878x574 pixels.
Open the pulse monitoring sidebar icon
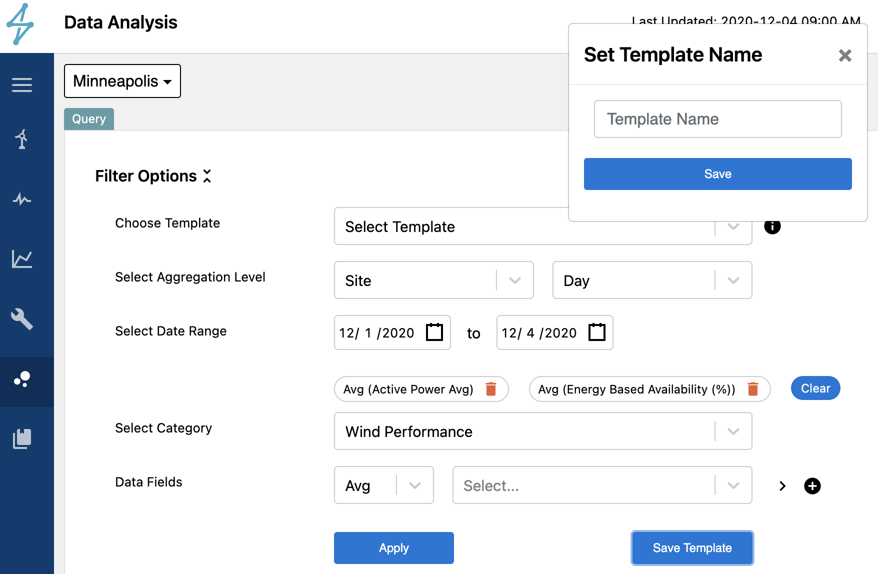point(22,199)
